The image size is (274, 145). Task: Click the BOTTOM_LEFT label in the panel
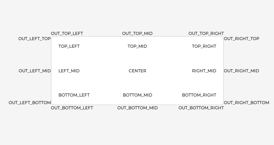point(74,95)
